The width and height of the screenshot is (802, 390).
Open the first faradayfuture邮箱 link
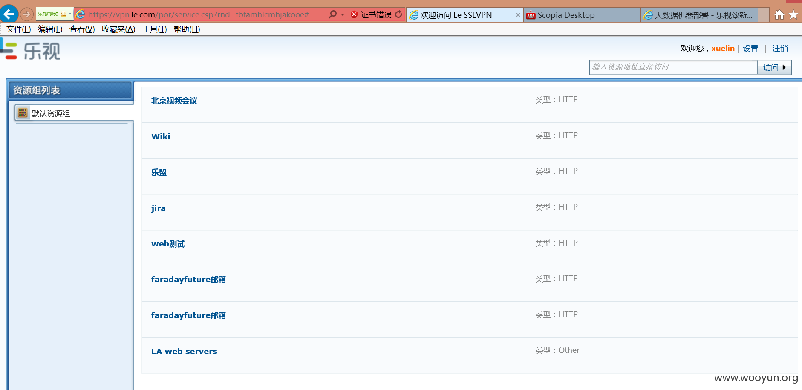click(188, 280)
